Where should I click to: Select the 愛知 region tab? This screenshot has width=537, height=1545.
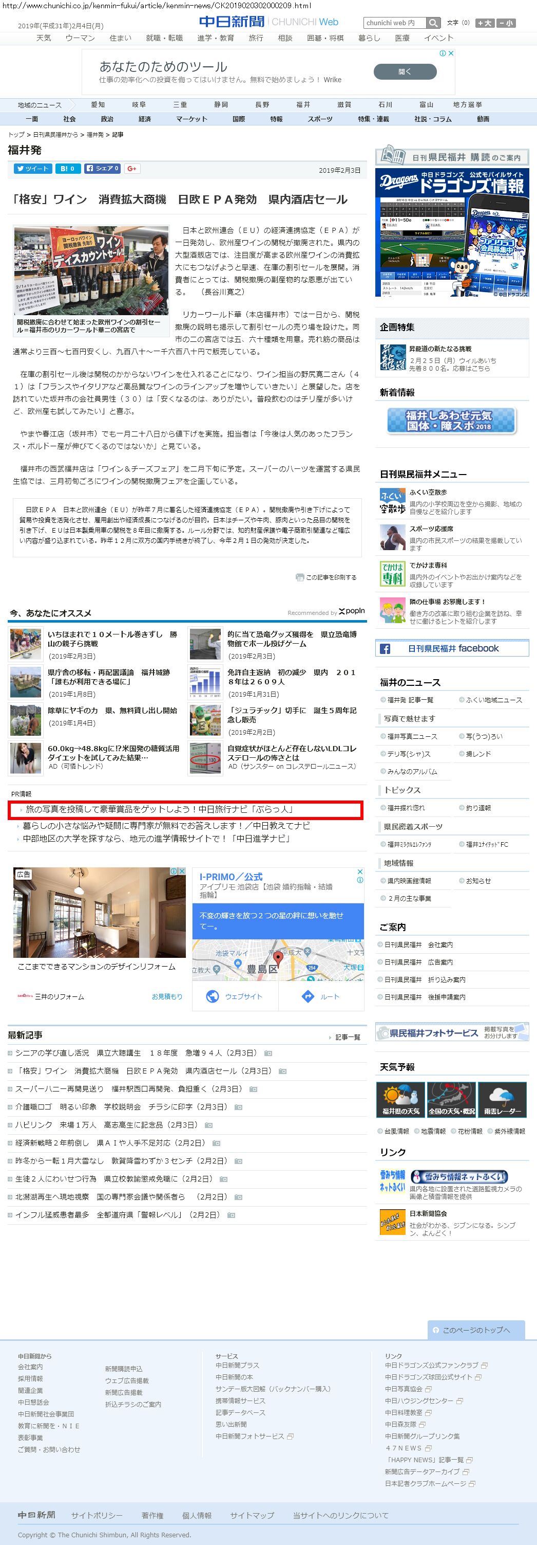coord(98,104)
